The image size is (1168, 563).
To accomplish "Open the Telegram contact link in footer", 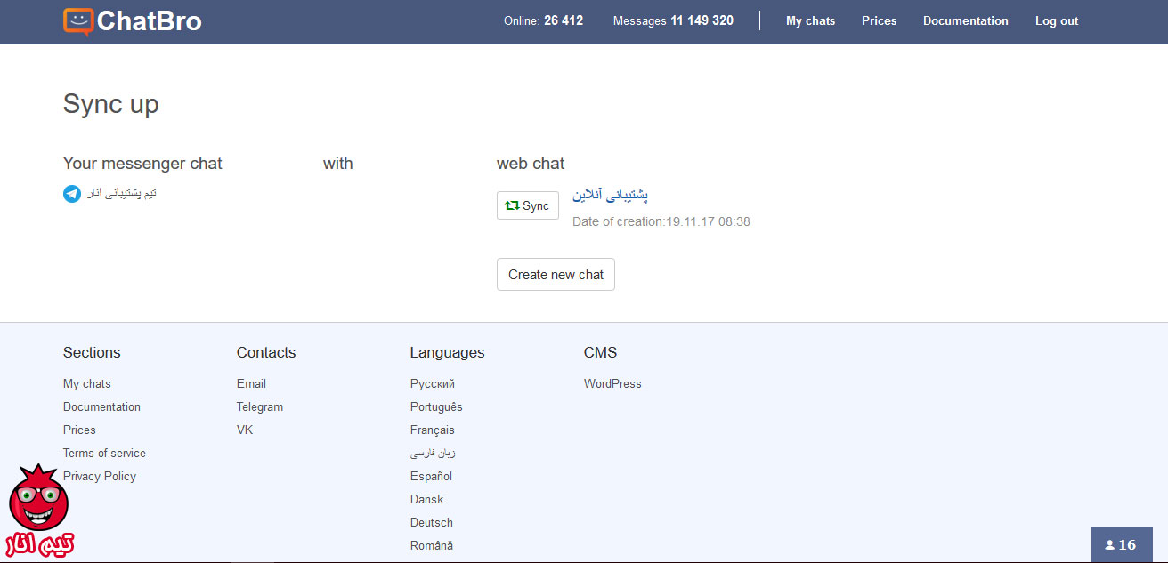I will 260,406.
